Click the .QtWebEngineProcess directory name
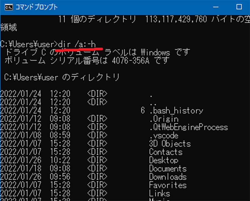 pos(189,127)
